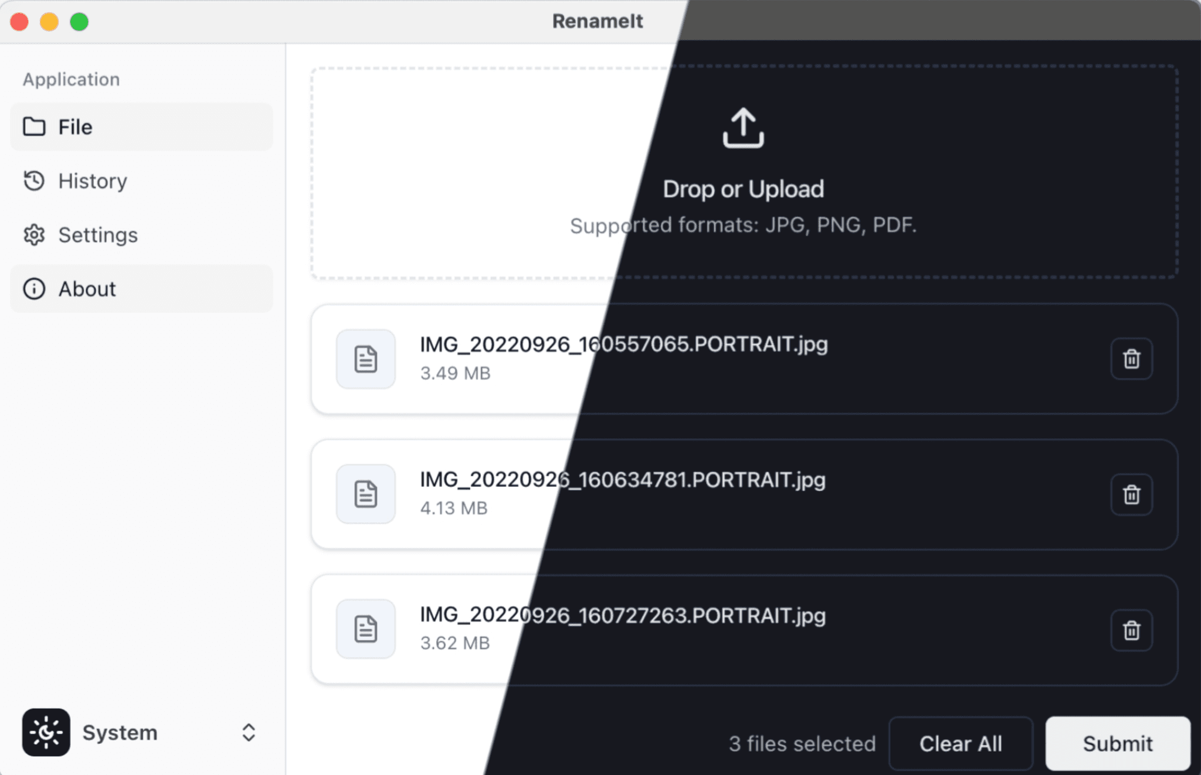Image resolution: width=1201 pixels, height=775 pixels.
Task: Click the sun-moon theme icon
Action: tap(46, 732)
